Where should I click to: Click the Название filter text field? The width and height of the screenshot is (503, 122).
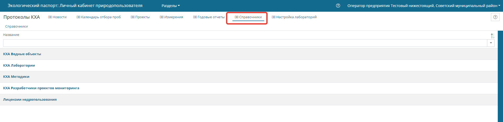coord(245,43)
